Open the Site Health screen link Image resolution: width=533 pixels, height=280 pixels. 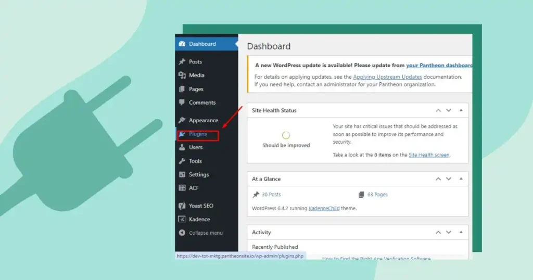click(x=429, y=155)
